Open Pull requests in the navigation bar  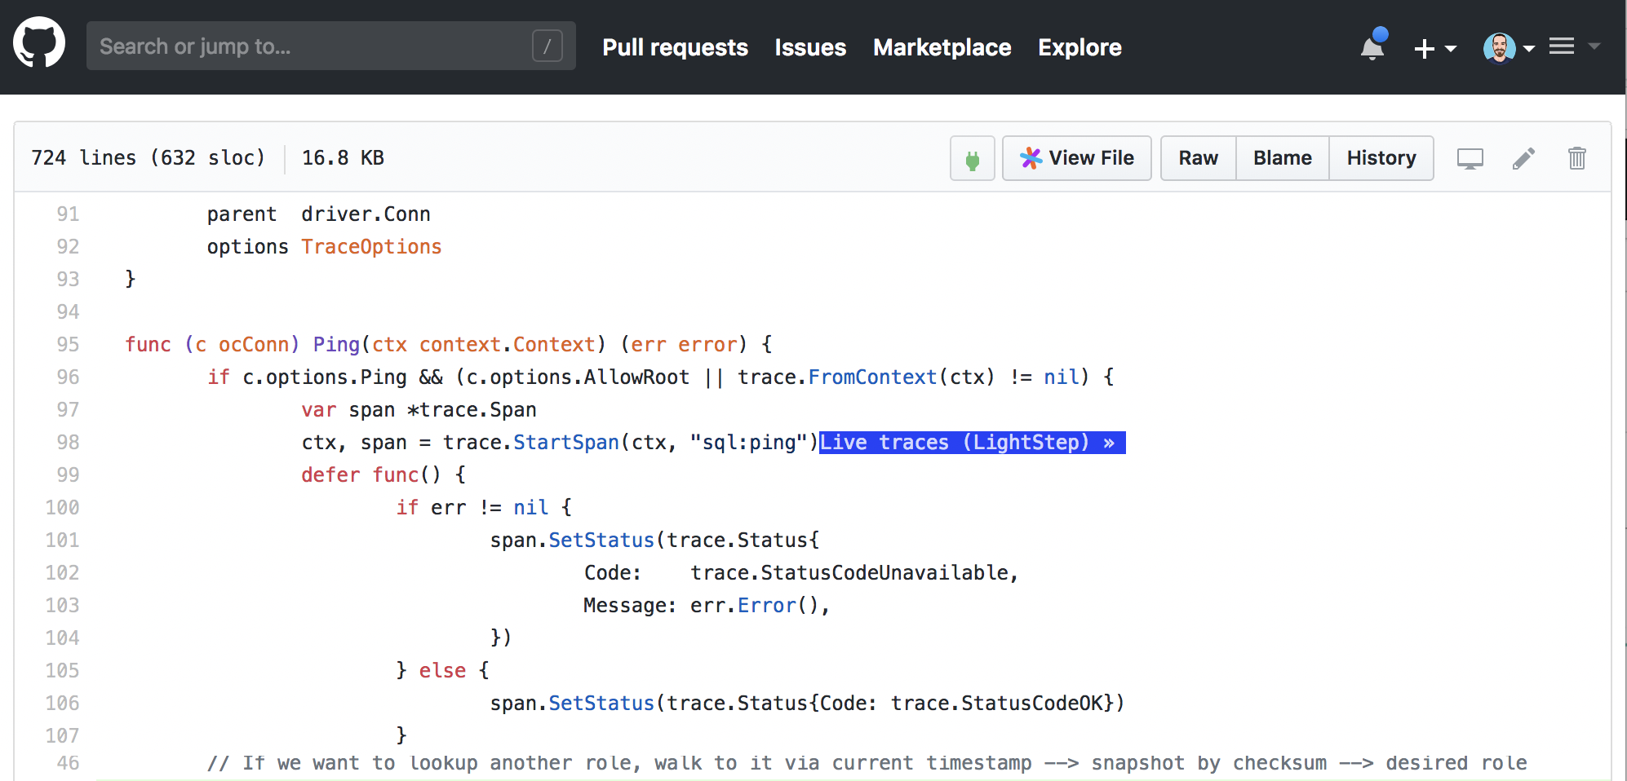(x=675, y=47)
